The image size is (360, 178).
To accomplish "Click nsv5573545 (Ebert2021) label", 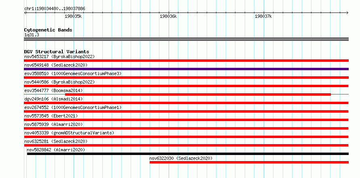I will click(51, 116).
